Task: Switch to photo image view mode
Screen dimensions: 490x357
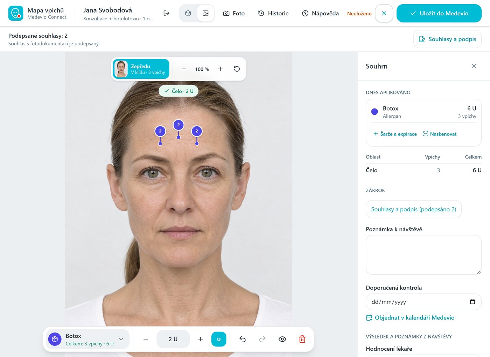Action: [205, 13]
